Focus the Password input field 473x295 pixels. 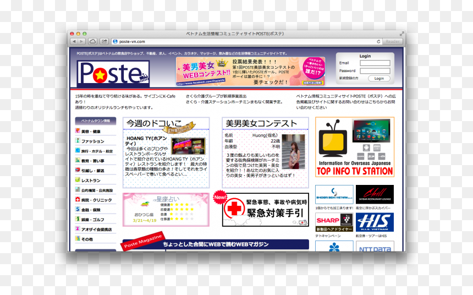pyautogui.click(x=375, y=70)
